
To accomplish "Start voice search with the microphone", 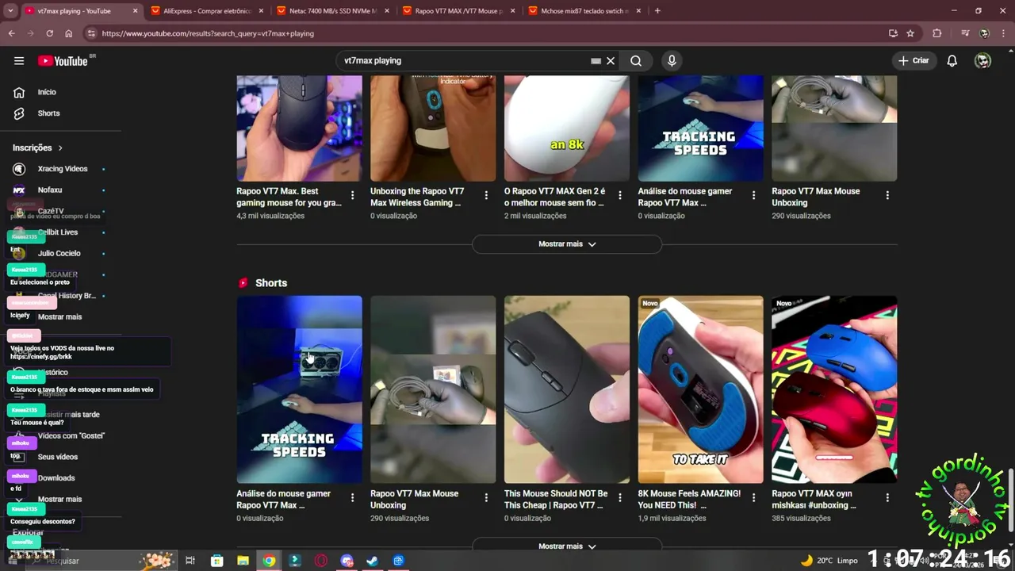I will pyautogui.click(x=672, y=61).
